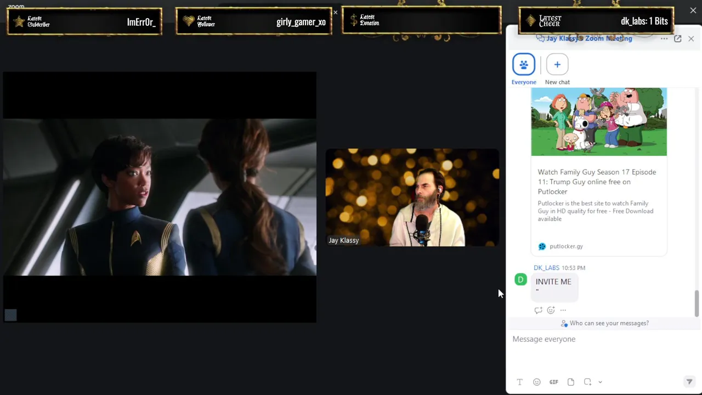This screenshot has width=702, height=395.
Task: Open chat panel more options menu
Action: coord(664,38)
